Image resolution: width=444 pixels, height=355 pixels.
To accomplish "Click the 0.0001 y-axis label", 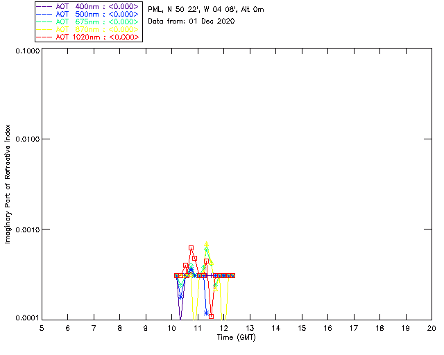I will [x=28, y=318].
